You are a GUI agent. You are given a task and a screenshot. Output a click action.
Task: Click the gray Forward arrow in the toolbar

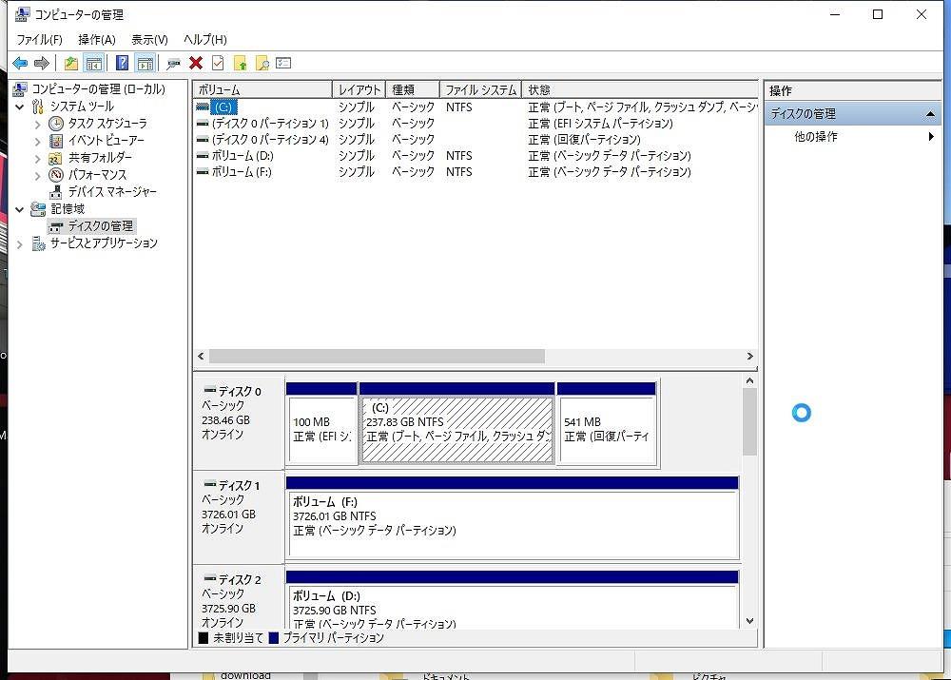[x=41, y=63]
